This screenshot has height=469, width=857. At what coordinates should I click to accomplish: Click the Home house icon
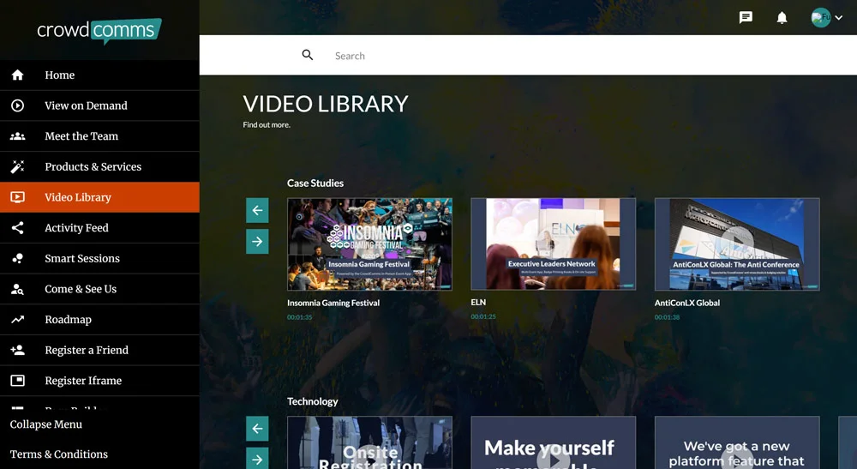pyautogui.click(x=17, y=75)
